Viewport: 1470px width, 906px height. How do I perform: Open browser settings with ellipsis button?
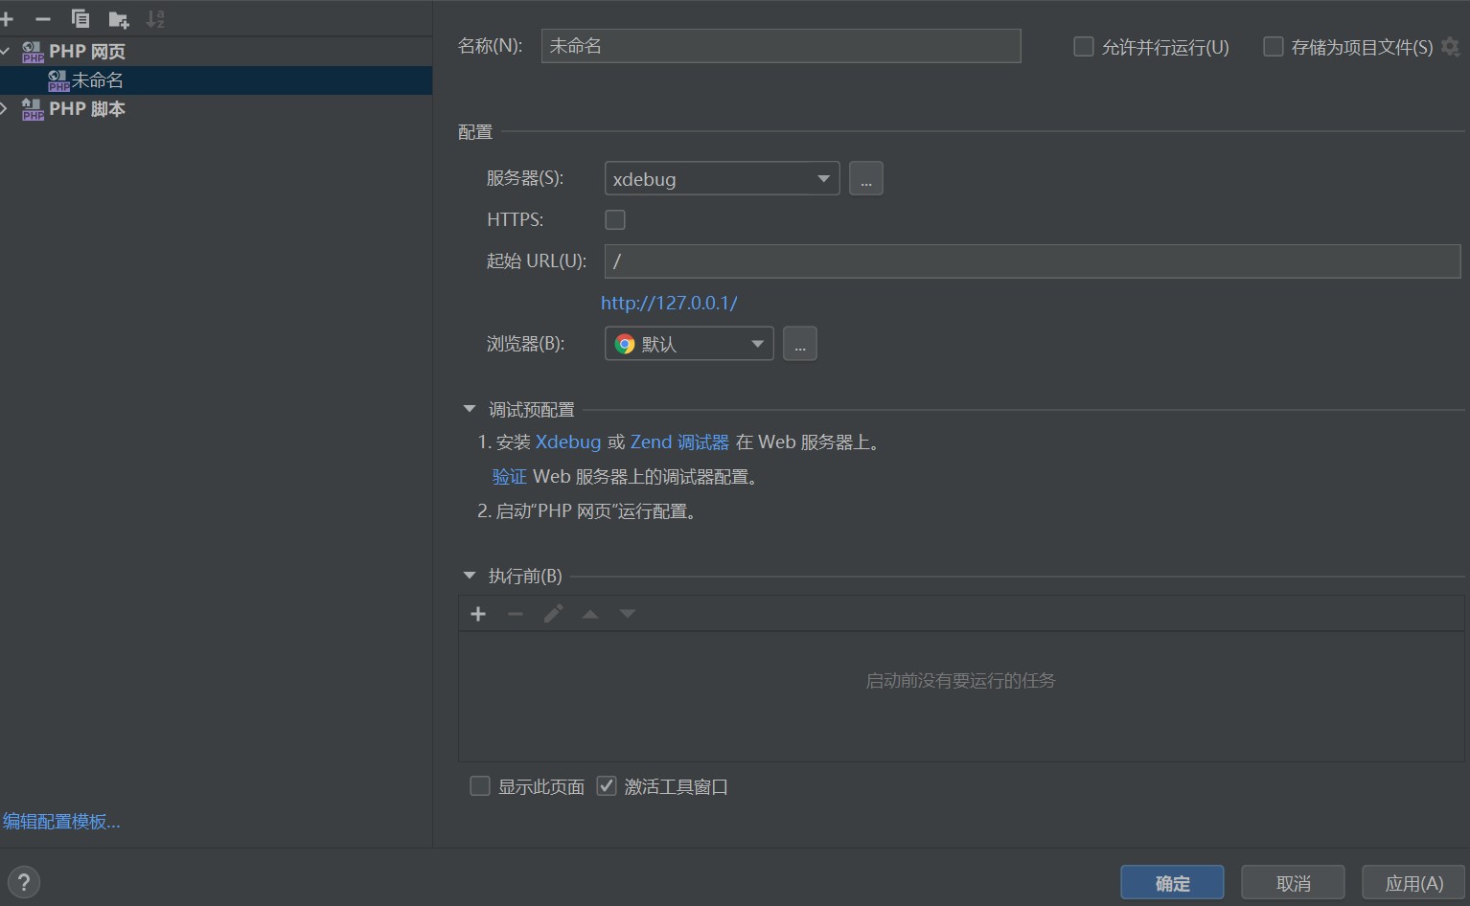click(799, 344)
